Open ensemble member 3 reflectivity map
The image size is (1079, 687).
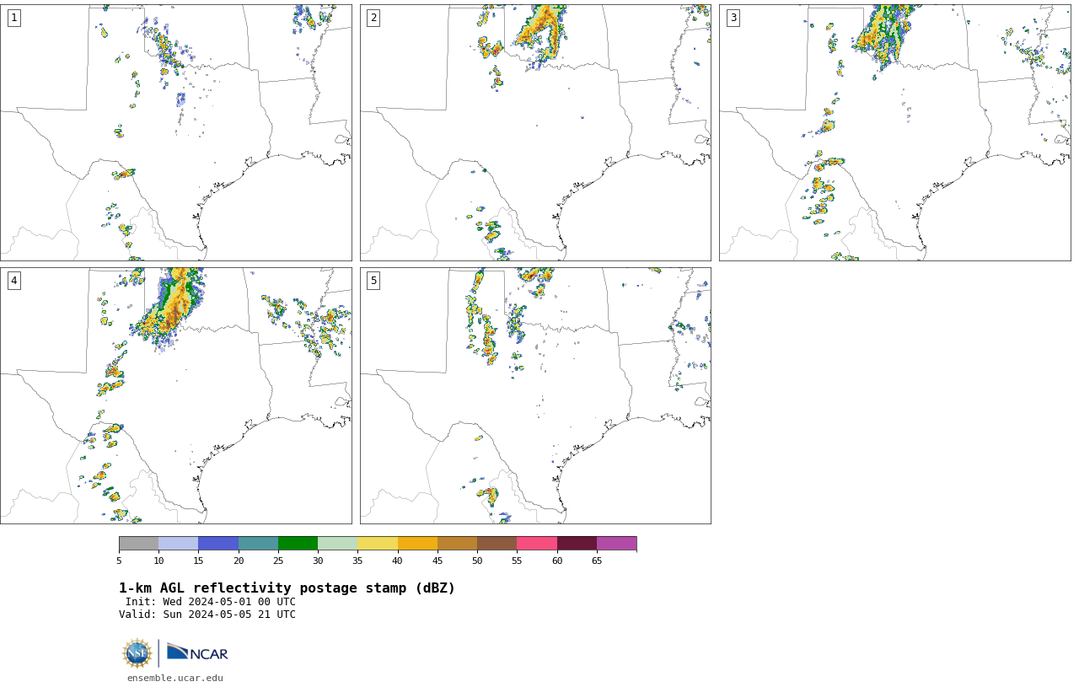[x=895, y=132]
